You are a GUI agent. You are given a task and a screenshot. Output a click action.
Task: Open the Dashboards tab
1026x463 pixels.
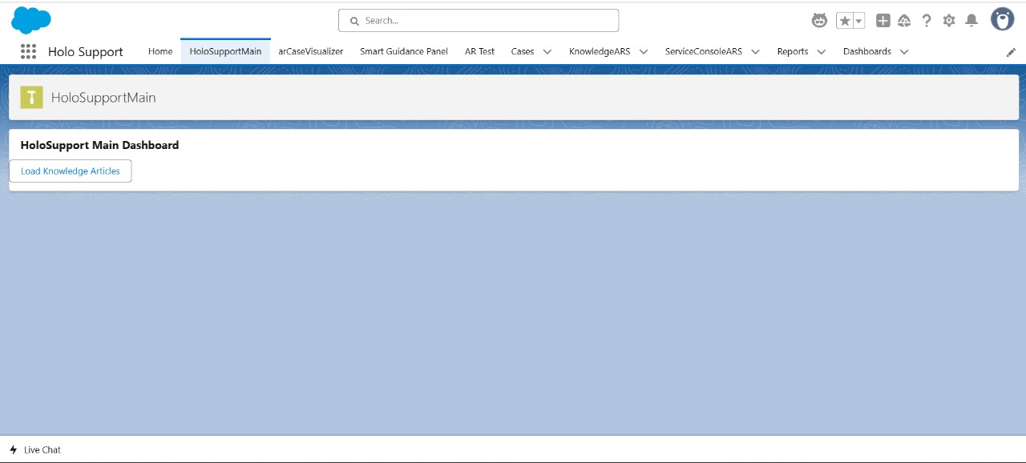point(867,51)
